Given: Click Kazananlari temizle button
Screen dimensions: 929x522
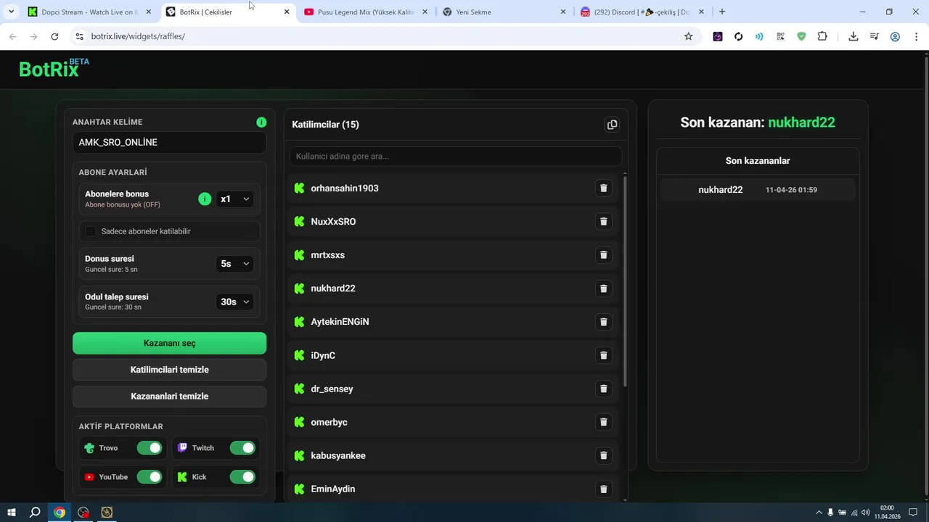Looking at the screenshot, I should [x=169, y=397].
